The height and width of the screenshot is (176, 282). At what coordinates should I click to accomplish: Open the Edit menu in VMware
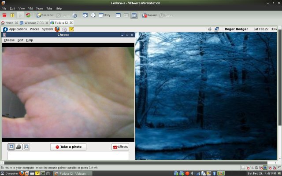[x=12, y=8]
